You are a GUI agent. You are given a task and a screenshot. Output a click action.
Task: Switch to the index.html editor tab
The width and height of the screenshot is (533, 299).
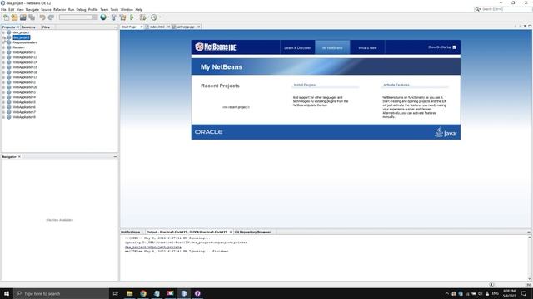pyautogui.click(x=157, y=27)
